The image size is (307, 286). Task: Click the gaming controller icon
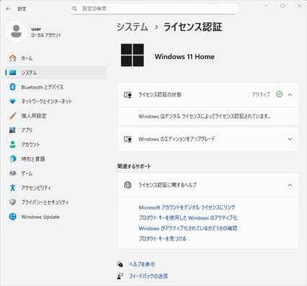pyautogui.click(x=12, y=173)
